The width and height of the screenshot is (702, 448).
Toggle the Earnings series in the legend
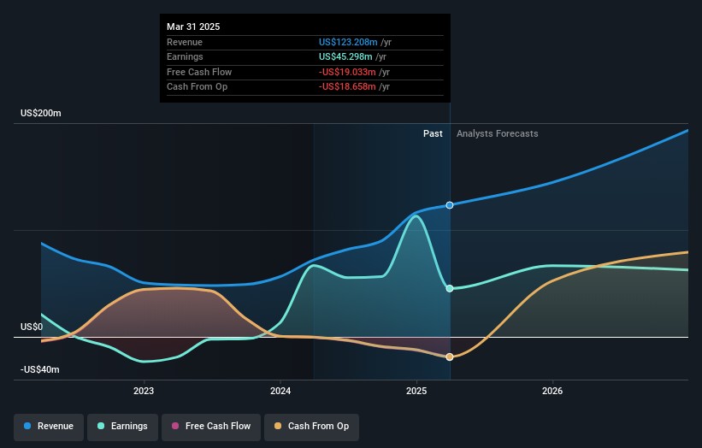pos(122,426)
